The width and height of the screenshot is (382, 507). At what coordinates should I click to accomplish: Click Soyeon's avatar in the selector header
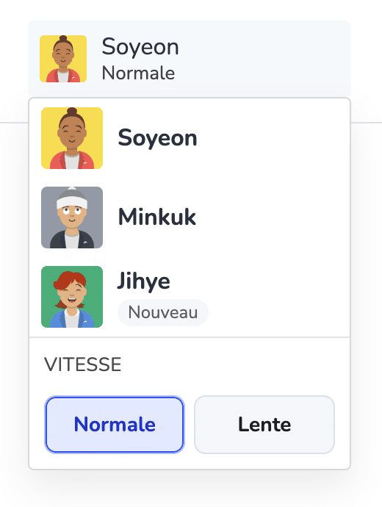tap(63, 59)
